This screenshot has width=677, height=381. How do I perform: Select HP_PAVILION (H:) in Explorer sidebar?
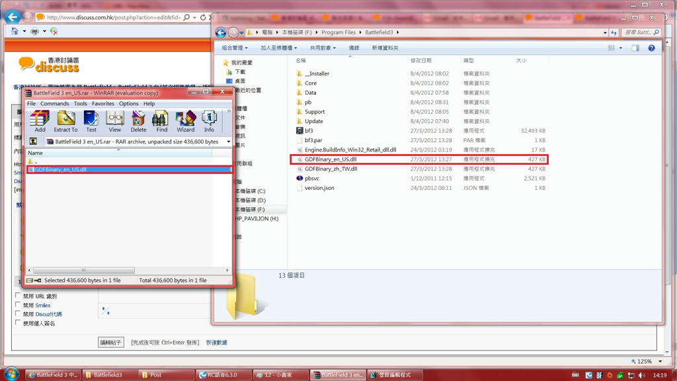tap(257, 218)
